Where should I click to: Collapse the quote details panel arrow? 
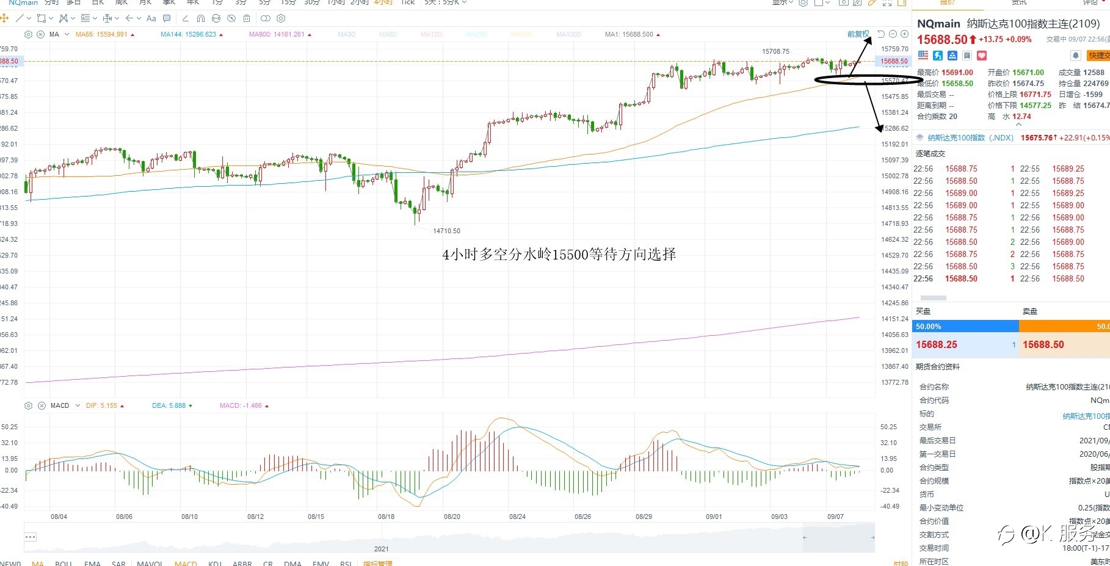[1018, 125]
